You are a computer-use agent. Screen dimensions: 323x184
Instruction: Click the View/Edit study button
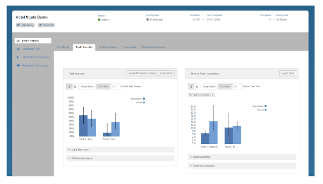pyautogui.click(x=46, y=25)
